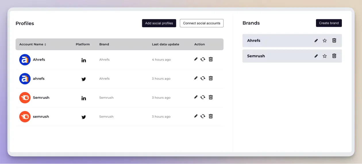Screen dimensions: 362x164
Task: Click the Create brand button
Action: click(329, 23)
